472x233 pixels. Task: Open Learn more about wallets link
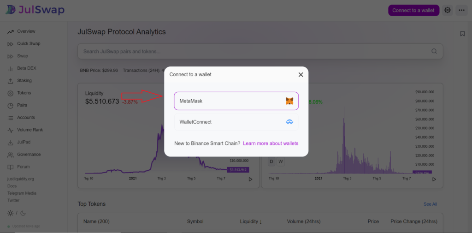pos(271,143)
